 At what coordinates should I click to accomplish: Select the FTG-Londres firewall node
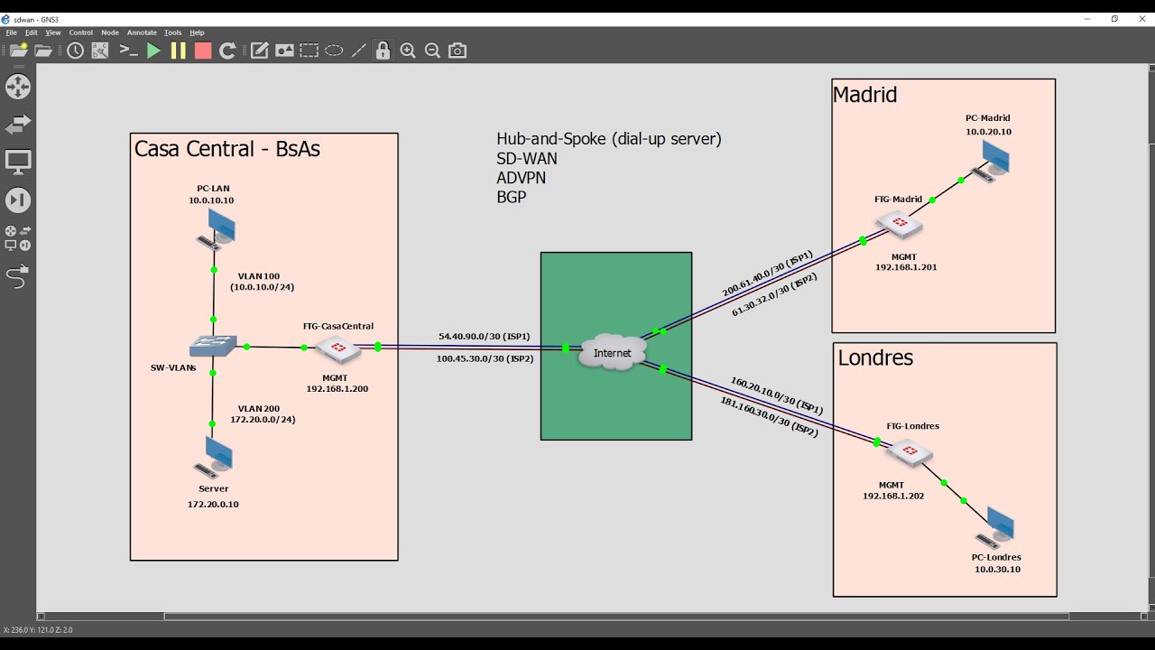[x=909, y=451]
